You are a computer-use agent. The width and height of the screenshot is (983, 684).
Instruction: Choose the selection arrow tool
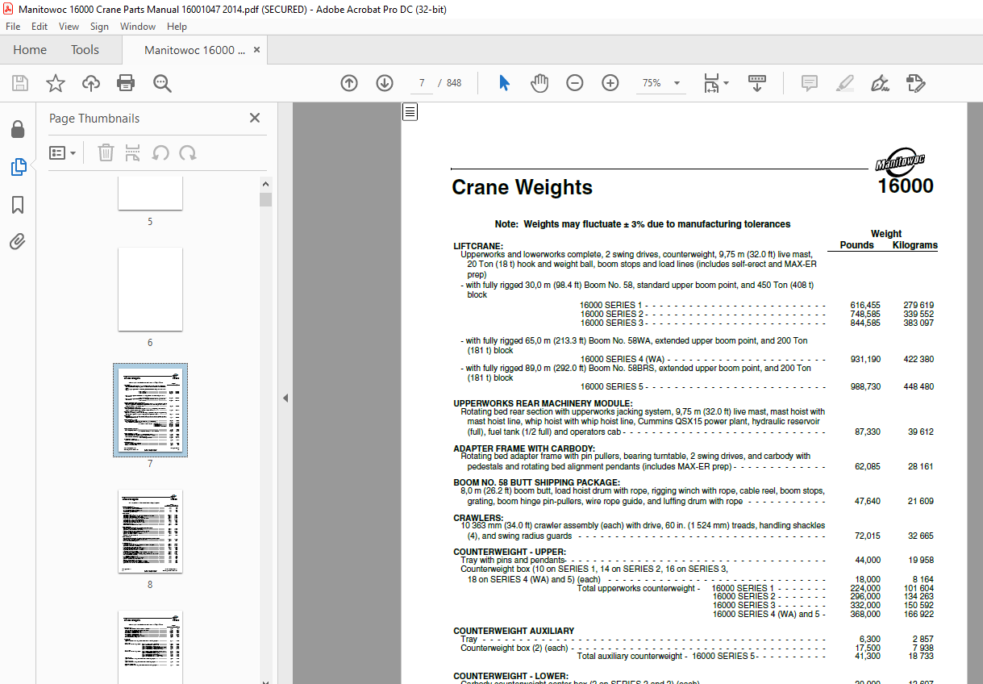coord(504,83)
